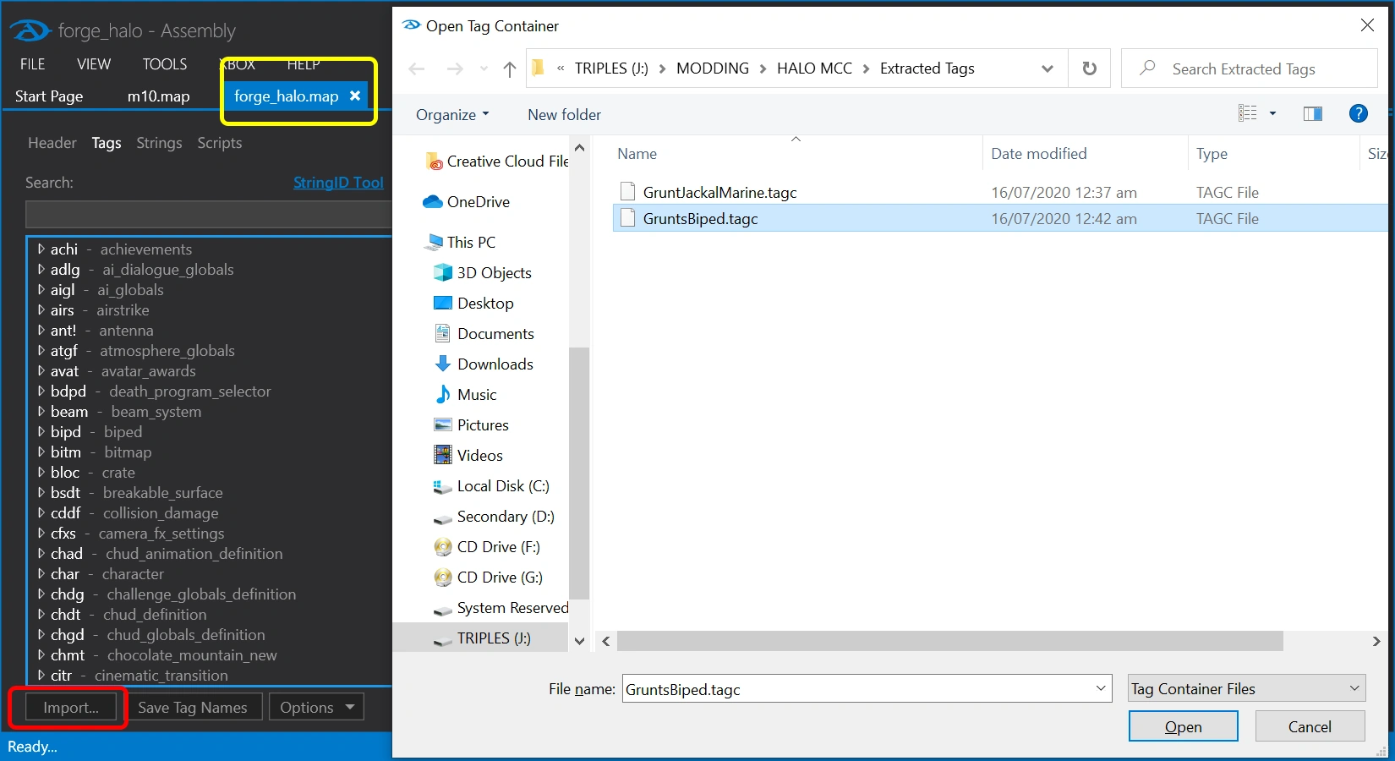Switch to the Scripts tab
The width and height of the screenshot is (1395, 761).
[220, 143]
